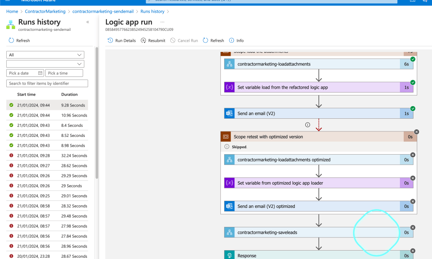Click the Pick a time field

[64, 73]
